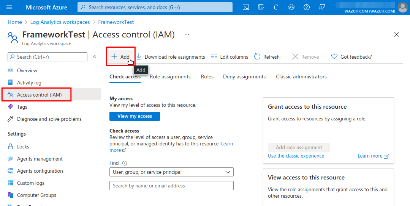Open Edit columns
The image size is (410, 206).
230,57
